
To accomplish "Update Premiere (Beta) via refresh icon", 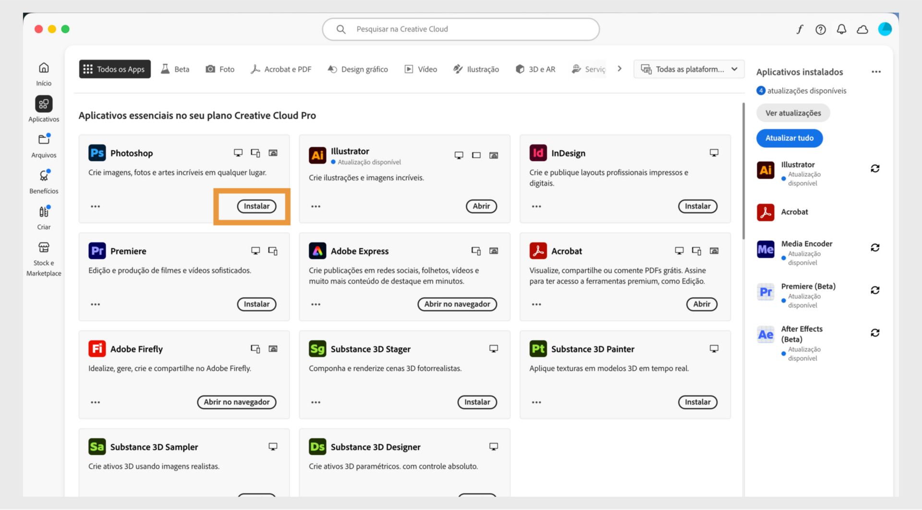I will pyautogui.click(x=875, y=291).
